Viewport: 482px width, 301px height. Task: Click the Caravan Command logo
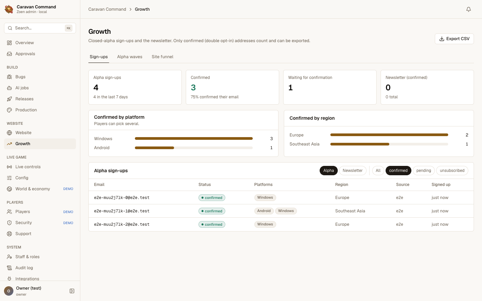(x=9, y=9)
